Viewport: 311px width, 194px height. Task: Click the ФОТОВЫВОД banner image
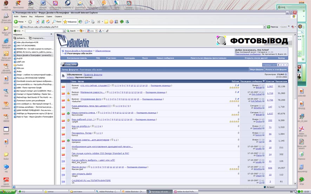pos(253,41)
